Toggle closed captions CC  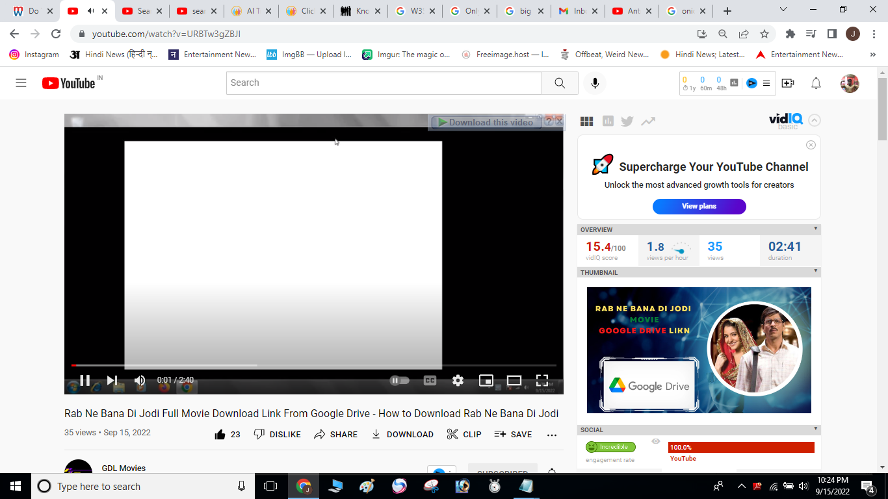[430, 381]
